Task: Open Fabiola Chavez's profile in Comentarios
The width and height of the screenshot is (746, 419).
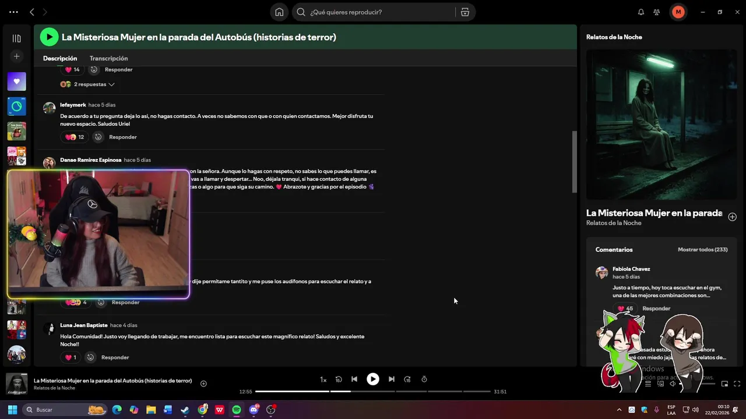Action: [x=631, y=269]
